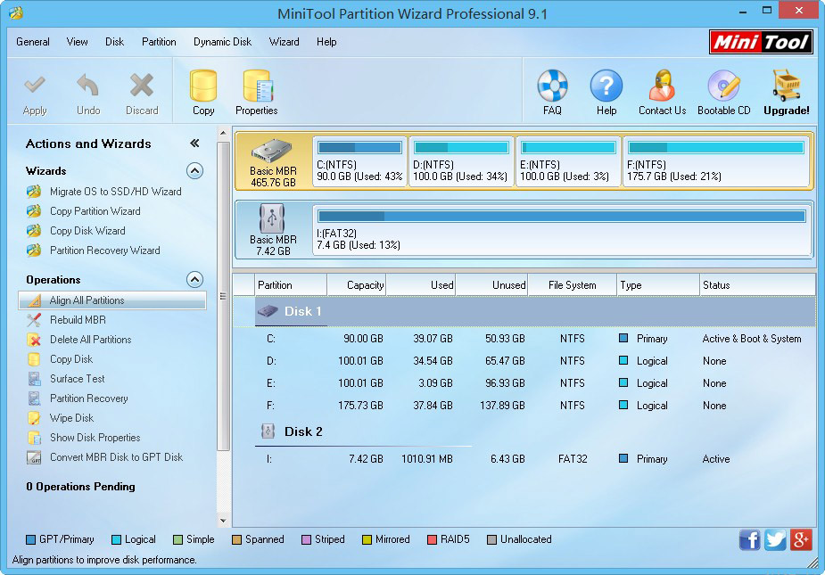Open Properties from the toolbar
This screenshot has width=825, height=575.
256,87
